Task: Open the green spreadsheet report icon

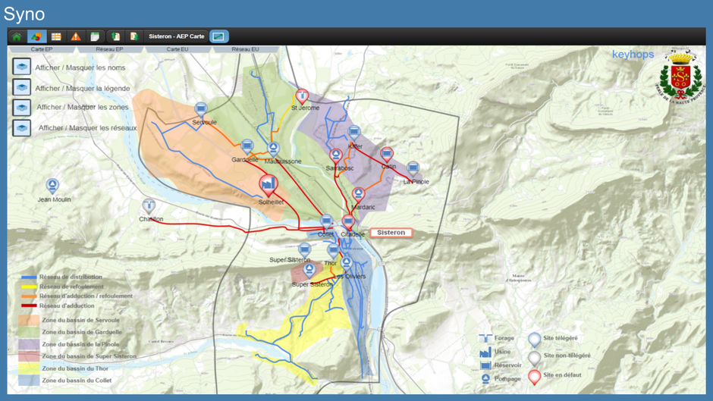Action: (x=95, y=36)
